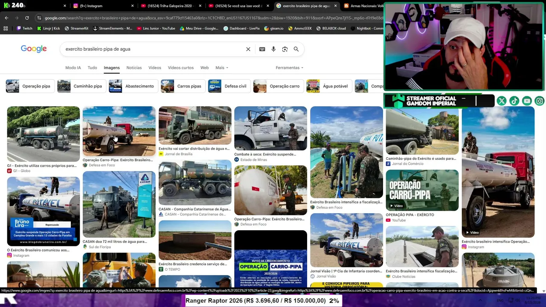
Task: Click the 'Estado de Minas' source label
Action: [x=253, y=160]
